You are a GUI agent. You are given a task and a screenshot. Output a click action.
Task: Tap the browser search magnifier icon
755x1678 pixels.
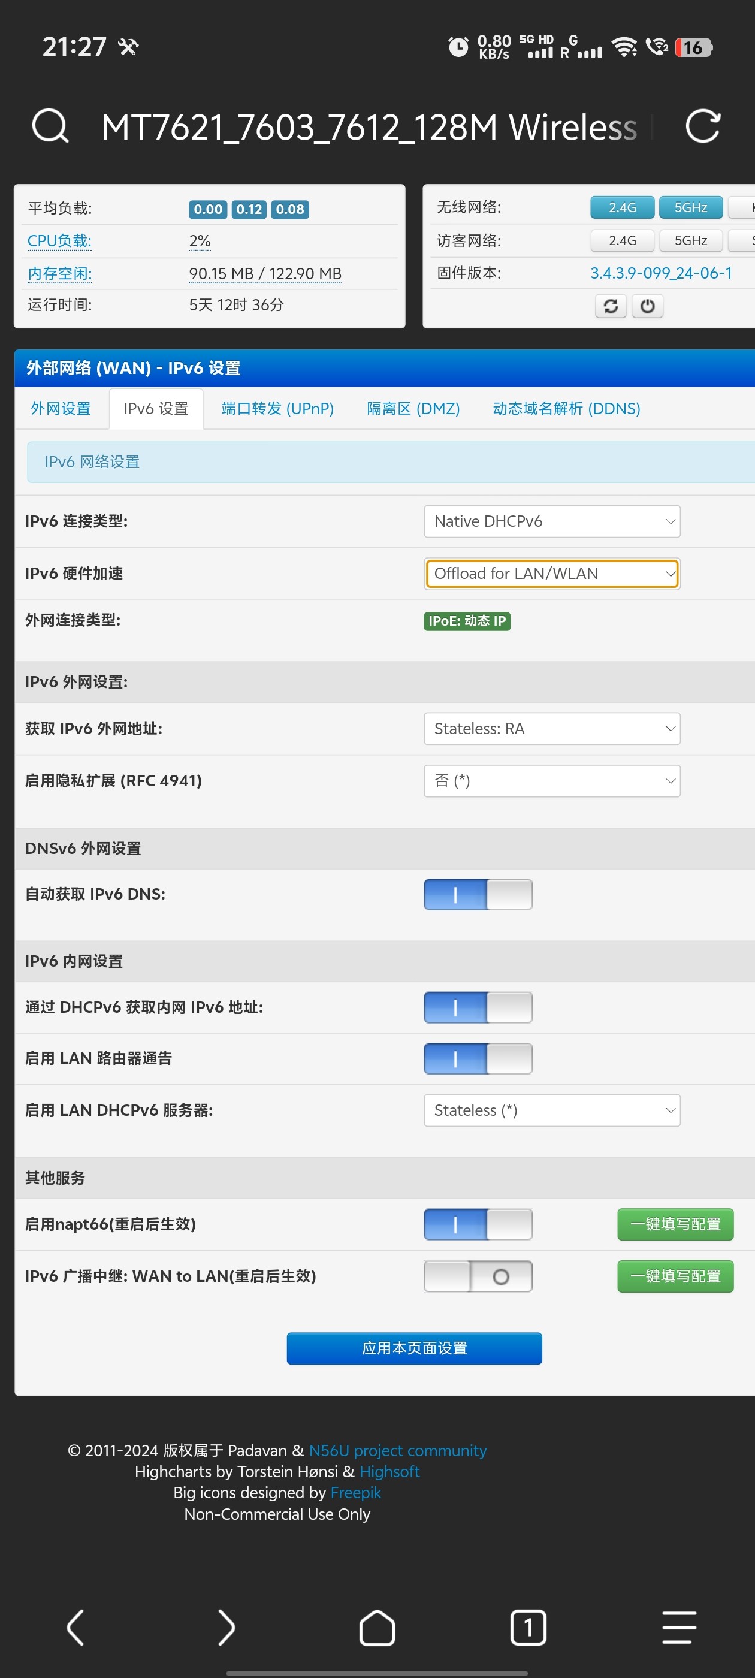tap(50, 126)
